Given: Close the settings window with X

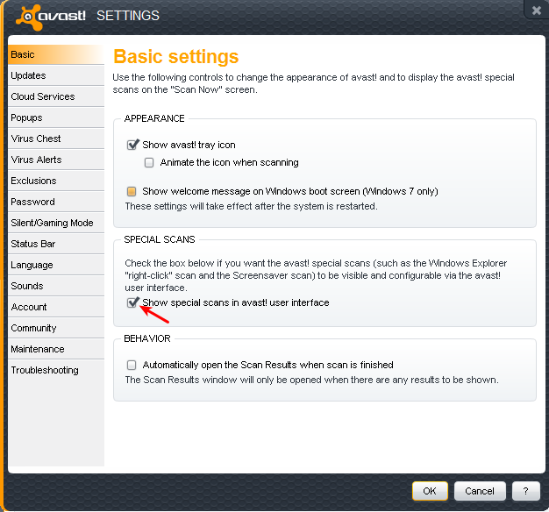Looking at the screenshot, I should tap(537, 11).
